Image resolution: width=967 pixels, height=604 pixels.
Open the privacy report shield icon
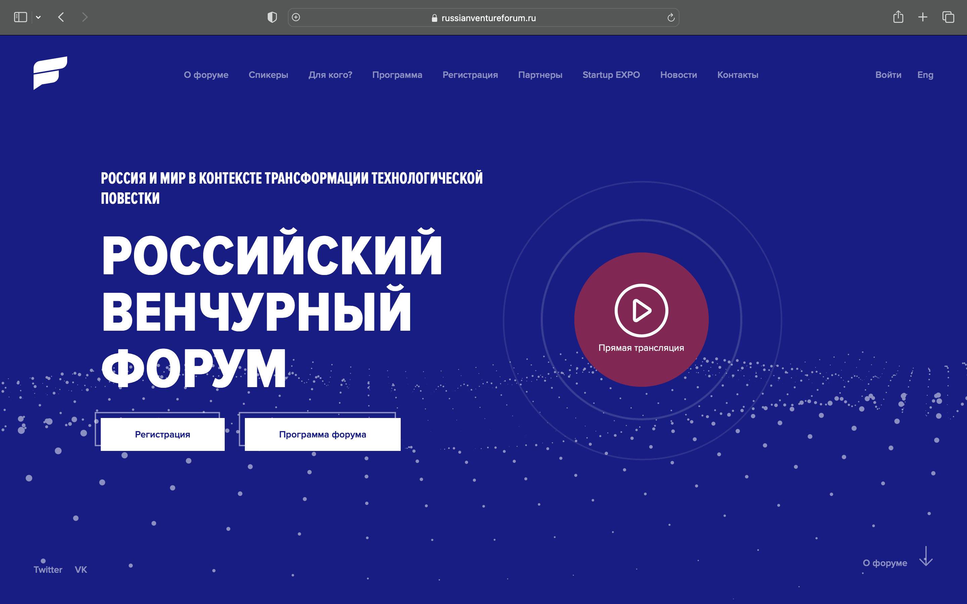pyautogui.click(x=272, y=17)
